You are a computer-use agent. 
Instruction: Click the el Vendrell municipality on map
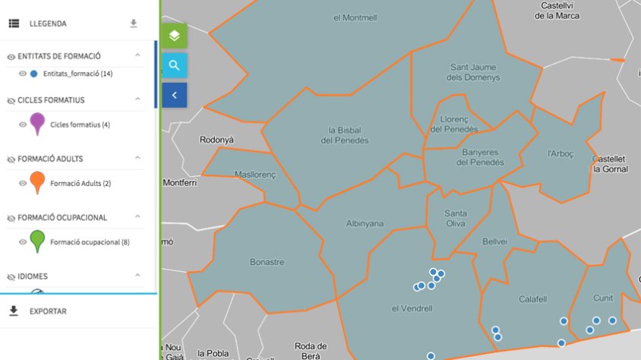tap(412, 308)
